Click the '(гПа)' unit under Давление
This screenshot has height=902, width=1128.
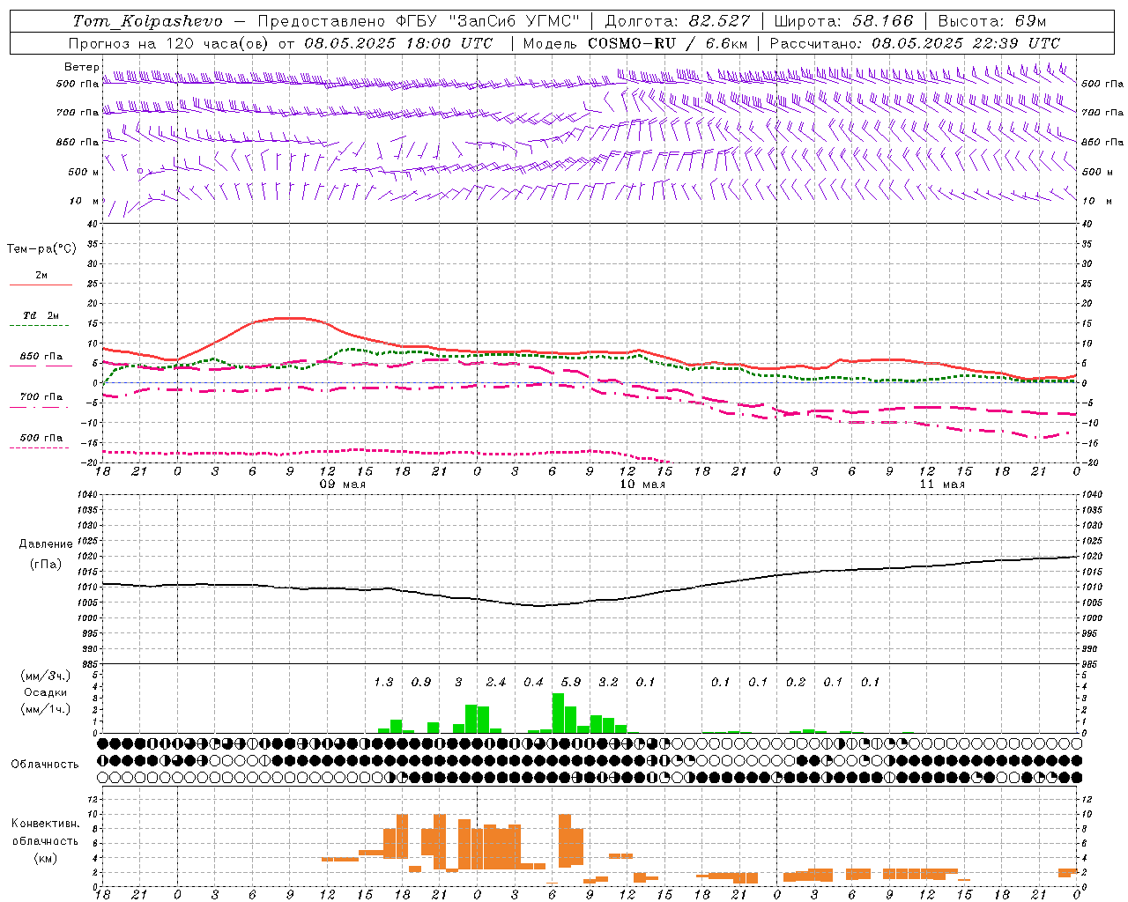coord(45,565)
